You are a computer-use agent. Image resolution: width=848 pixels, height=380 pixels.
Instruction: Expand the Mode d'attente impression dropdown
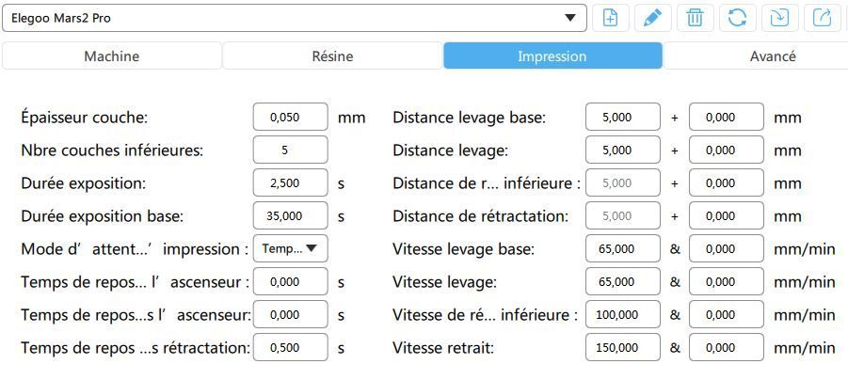290,248
